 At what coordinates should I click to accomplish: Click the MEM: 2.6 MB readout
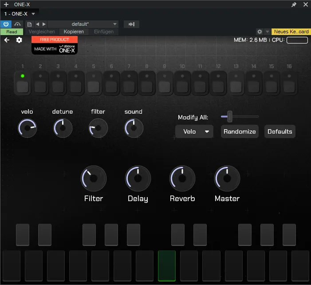(x=250, y=40)
